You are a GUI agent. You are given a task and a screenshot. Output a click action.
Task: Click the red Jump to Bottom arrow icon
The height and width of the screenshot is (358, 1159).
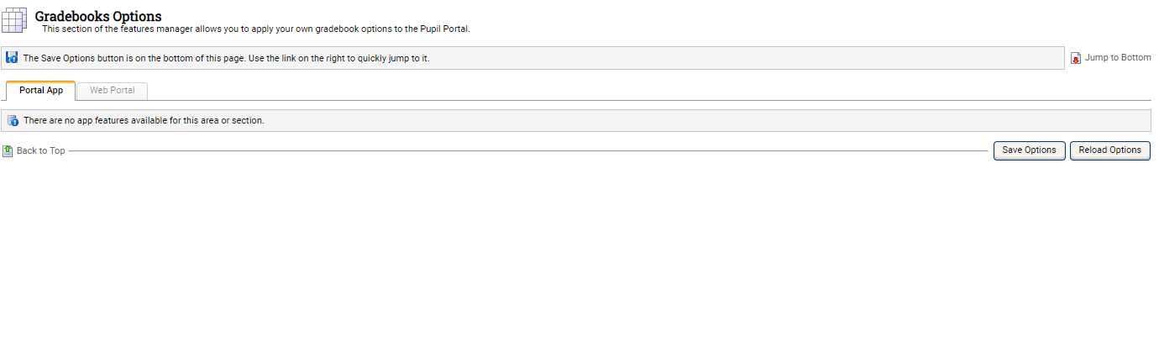coord(1076,58)
